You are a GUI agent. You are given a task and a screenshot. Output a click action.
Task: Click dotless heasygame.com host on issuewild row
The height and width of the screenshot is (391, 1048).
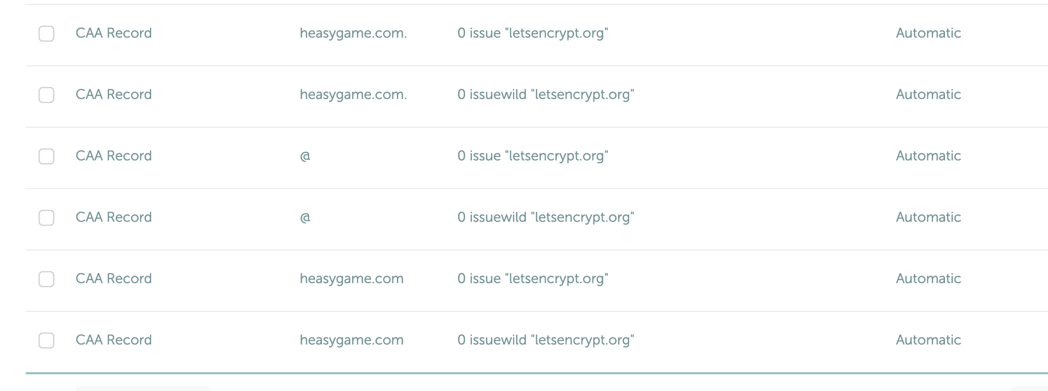click(351, 340)
